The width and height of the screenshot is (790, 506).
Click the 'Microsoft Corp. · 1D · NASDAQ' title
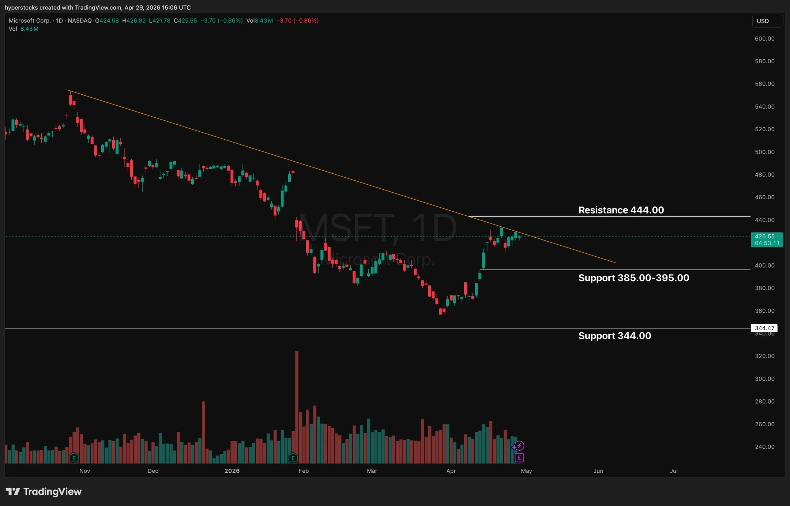[50, 20]
